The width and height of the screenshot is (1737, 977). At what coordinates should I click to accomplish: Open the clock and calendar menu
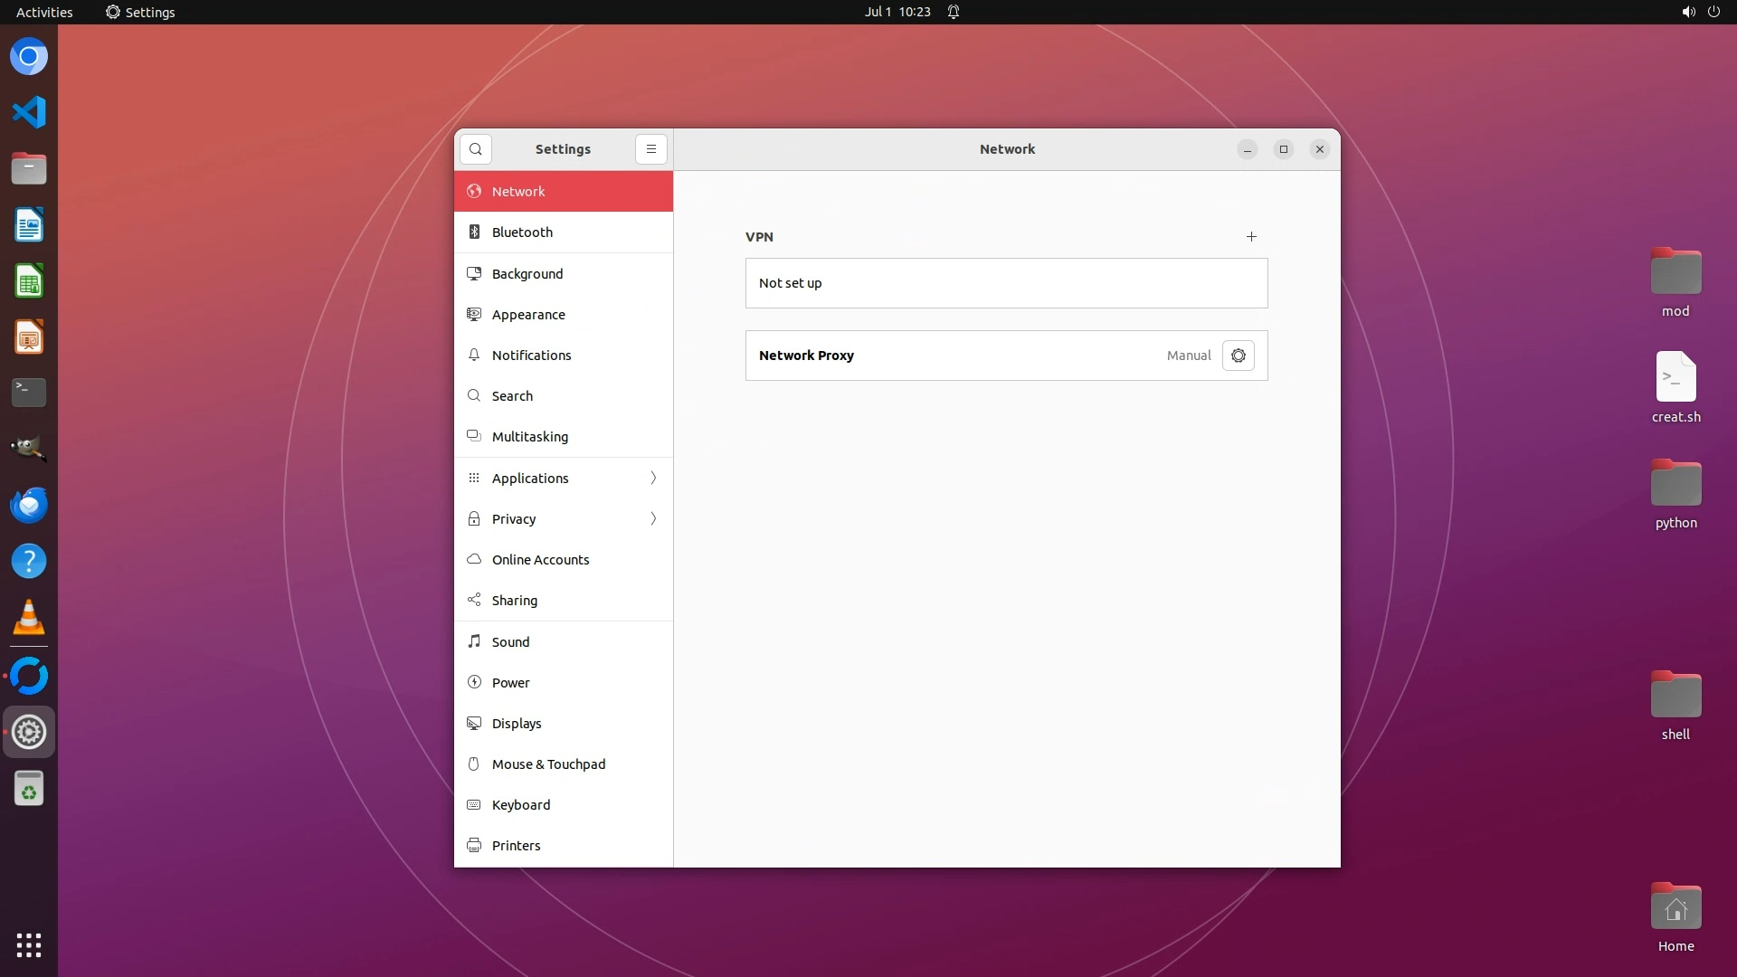coord(897,12)
